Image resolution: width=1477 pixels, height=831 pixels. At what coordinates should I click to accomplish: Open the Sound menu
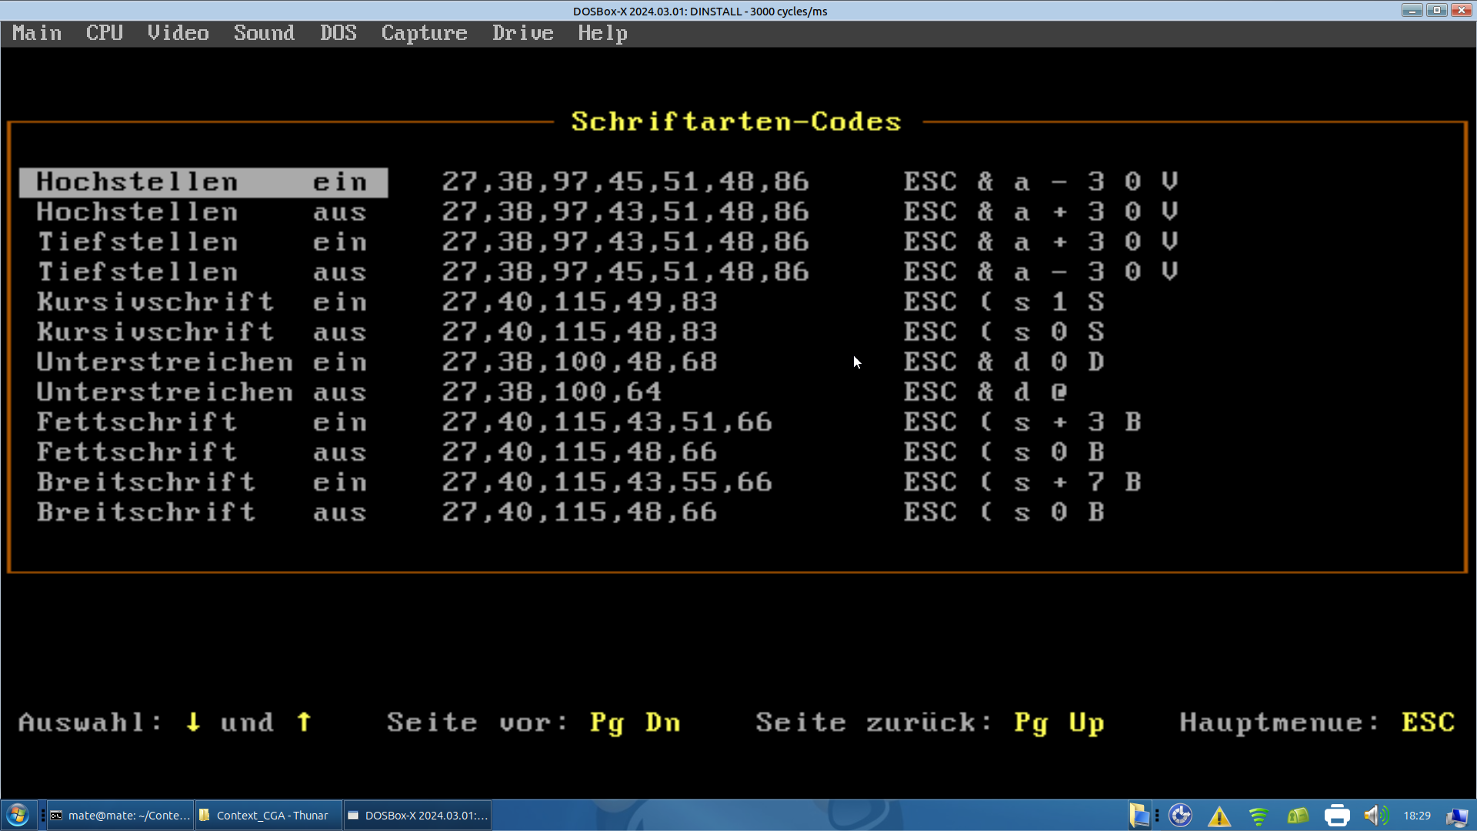(x=264, y=33)
